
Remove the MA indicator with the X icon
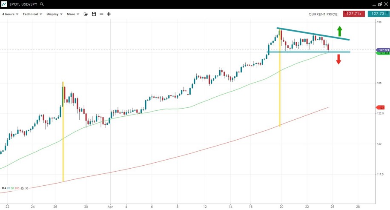point(27,188)
